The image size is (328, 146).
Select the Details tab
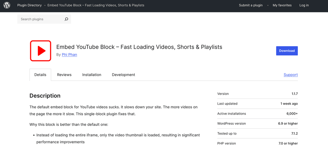tap(40, 75)
